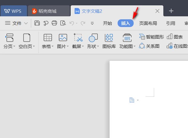Open the 文件 menu
The image size is (188, 138).
17,23
